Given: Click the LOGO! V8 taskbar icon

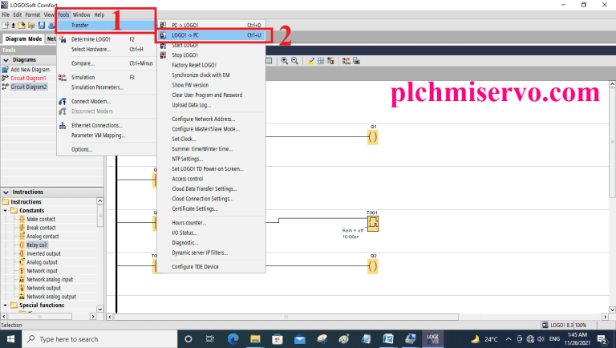Looking at the screenshot, I should tap(432, 338).
